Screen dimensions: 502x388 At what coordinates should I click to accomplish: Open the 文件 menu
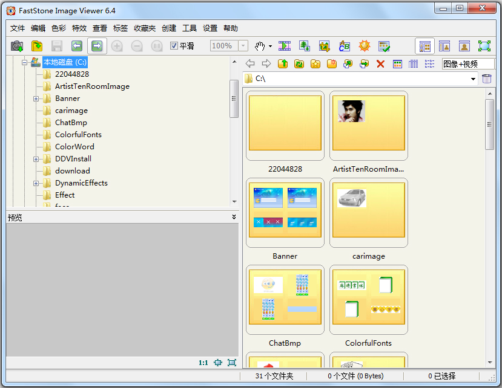[18, 28]
